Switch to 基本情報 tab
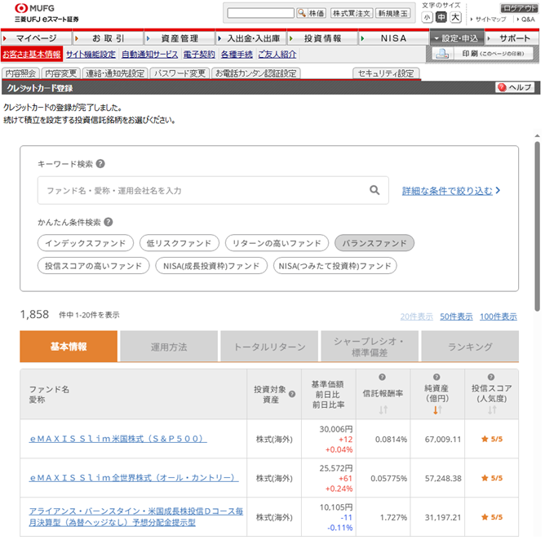 pos(69,347)
